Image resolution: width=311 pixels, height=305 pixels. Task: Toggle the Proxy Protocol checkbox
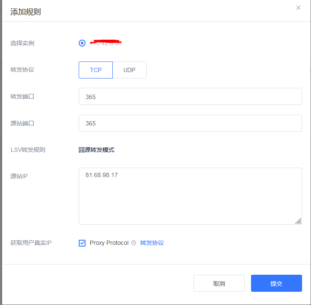(x=82, y=243)
